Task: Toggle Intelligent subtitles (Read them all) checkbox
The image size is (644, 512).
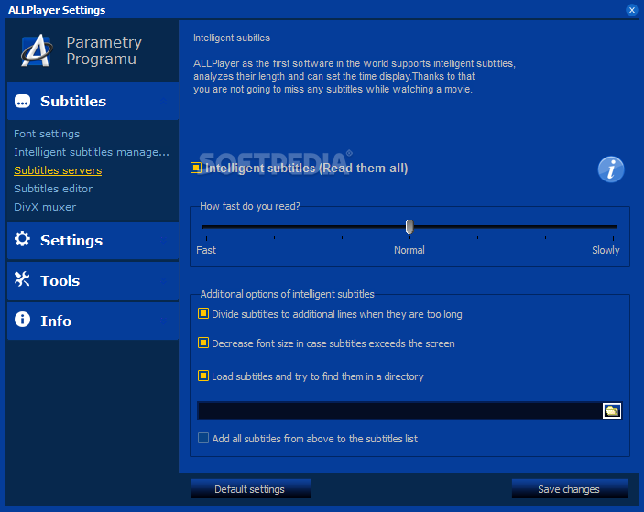Action: (x=196, y=168)
